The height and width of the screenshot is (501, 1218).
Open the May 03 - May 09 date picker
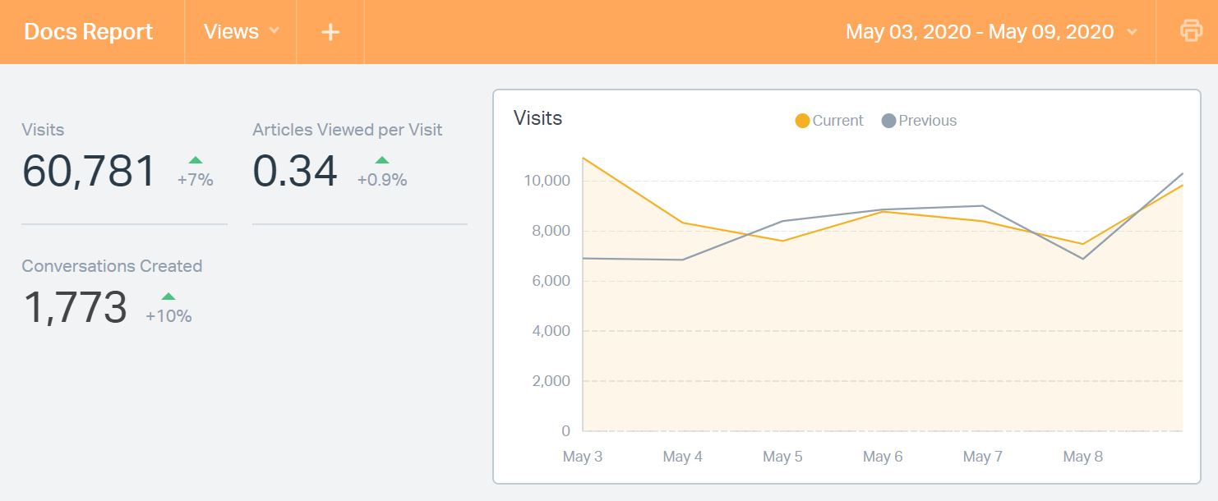980,32
